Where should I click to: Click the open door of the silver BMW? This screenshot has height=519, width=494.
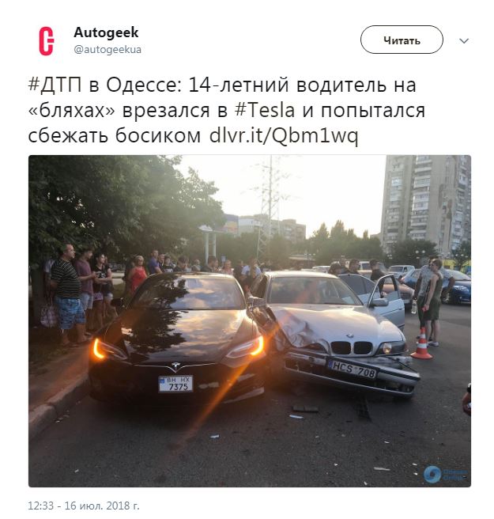[387, 301]
